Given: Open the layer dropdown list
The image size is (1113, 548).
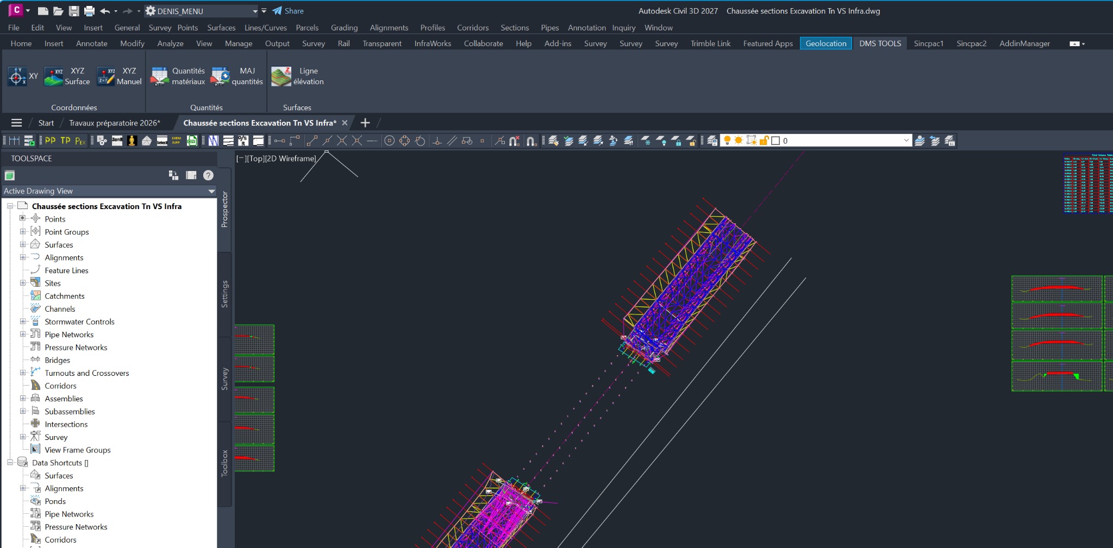Looking at the screenshot, I should coord(906,141).
